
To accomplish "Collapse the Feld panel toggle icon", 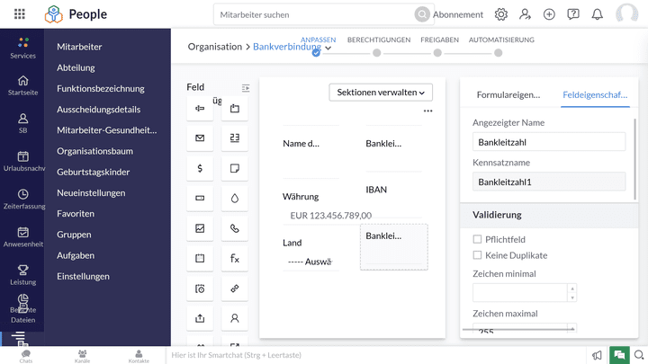I will point(246,88).
